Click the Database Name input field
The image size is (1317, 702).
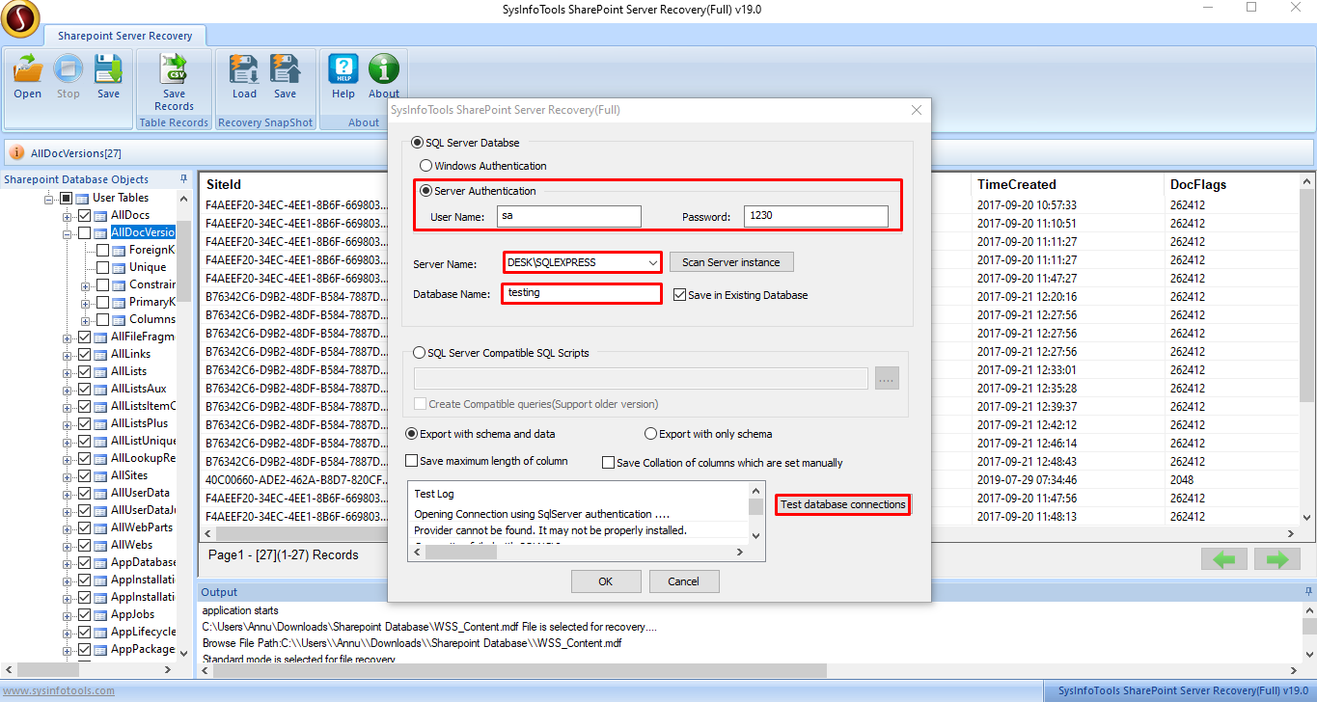(x=582, y=293)
